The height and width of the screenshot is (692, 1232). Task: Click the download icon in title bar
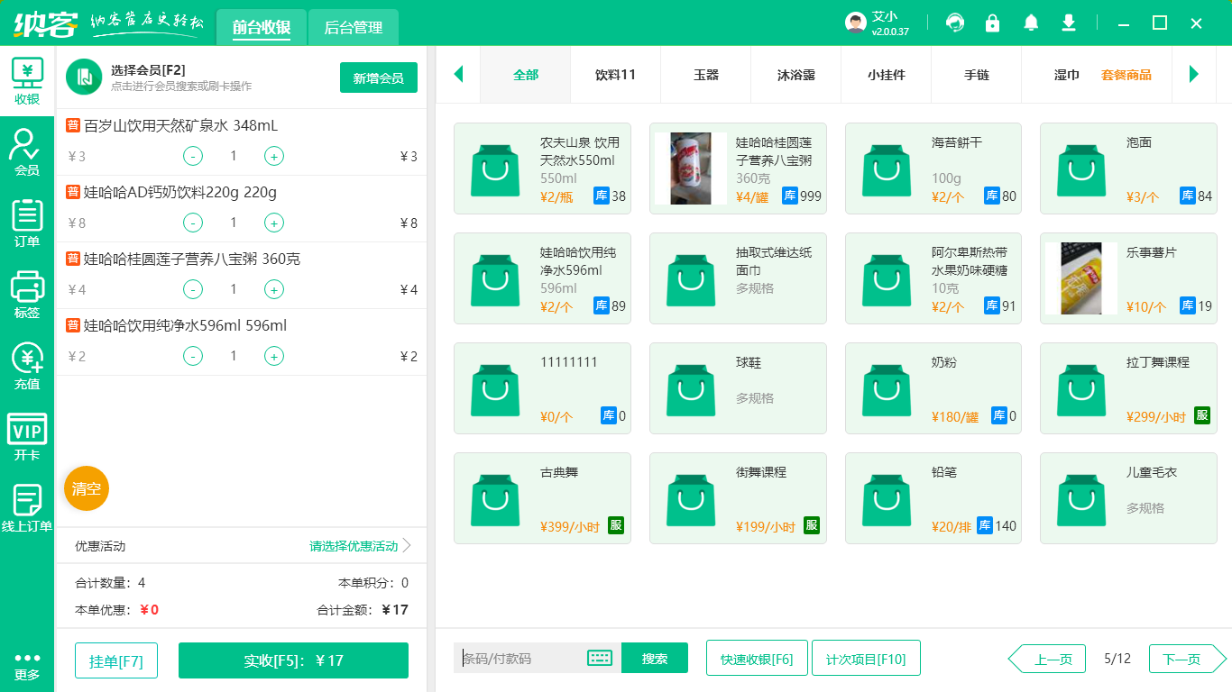[1069, 23]
